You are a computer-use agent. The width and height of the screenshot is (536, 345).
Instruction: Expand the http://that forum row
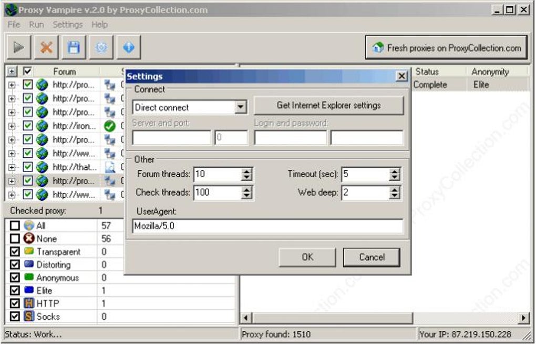12,167
